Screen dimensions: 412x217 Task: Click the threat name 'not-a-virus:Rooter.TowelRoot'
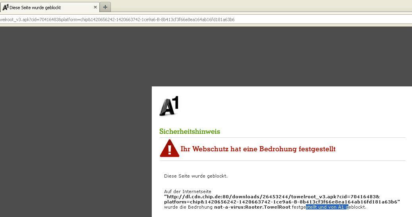point(252,207)
